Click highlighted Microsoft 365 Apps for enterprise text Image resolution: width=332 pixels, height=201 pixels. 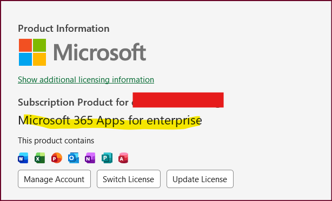110,121
